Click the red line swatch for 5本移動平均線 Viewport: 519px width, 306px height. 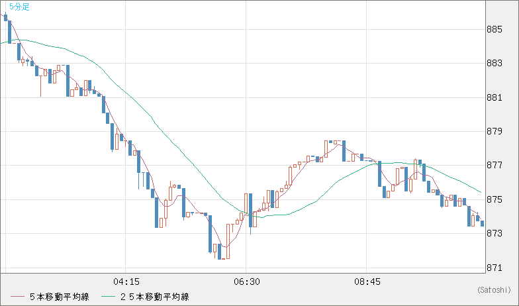(x=18, y=297)
